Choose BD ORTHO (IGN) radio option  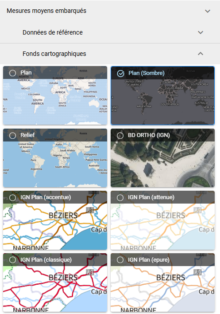point(120,136)
